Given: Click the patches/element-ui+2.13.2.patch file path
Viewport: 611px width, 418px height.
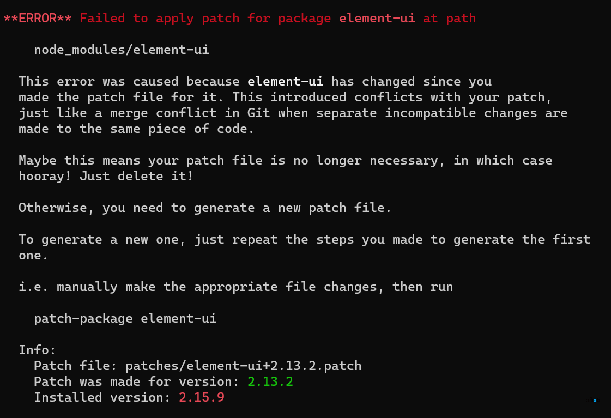Looking at the screenshot, I should point(244,366).
